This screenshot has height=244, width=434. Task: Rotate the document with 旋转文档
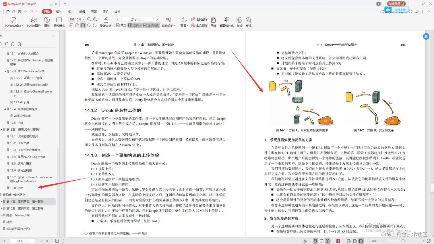tap(105, 22)
